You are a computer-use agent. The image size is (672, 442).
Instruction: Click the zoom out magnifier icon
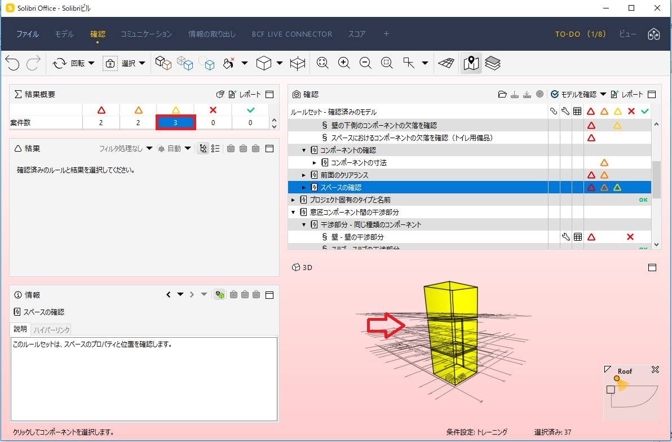click(365, 63)
